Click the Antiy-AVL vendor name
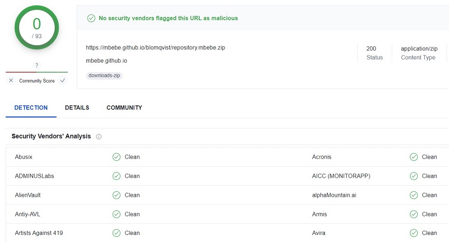Image resolution: width=449 pixels, height=242 pixels. pyautogui.click(x=28, y=214)
